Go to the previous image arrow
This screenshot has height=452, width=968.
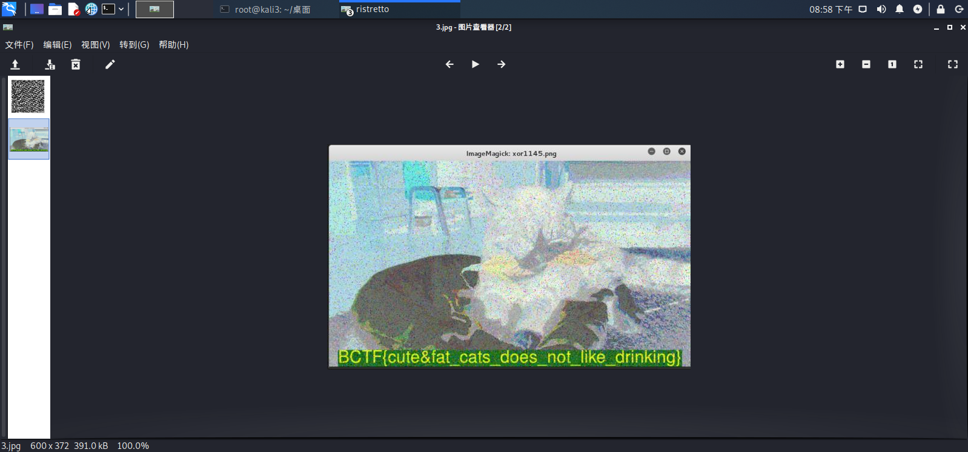[x=449, y=64]
